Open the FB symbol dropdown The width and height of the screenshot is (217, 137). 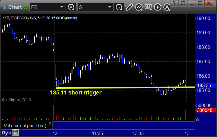click(62, 7)
